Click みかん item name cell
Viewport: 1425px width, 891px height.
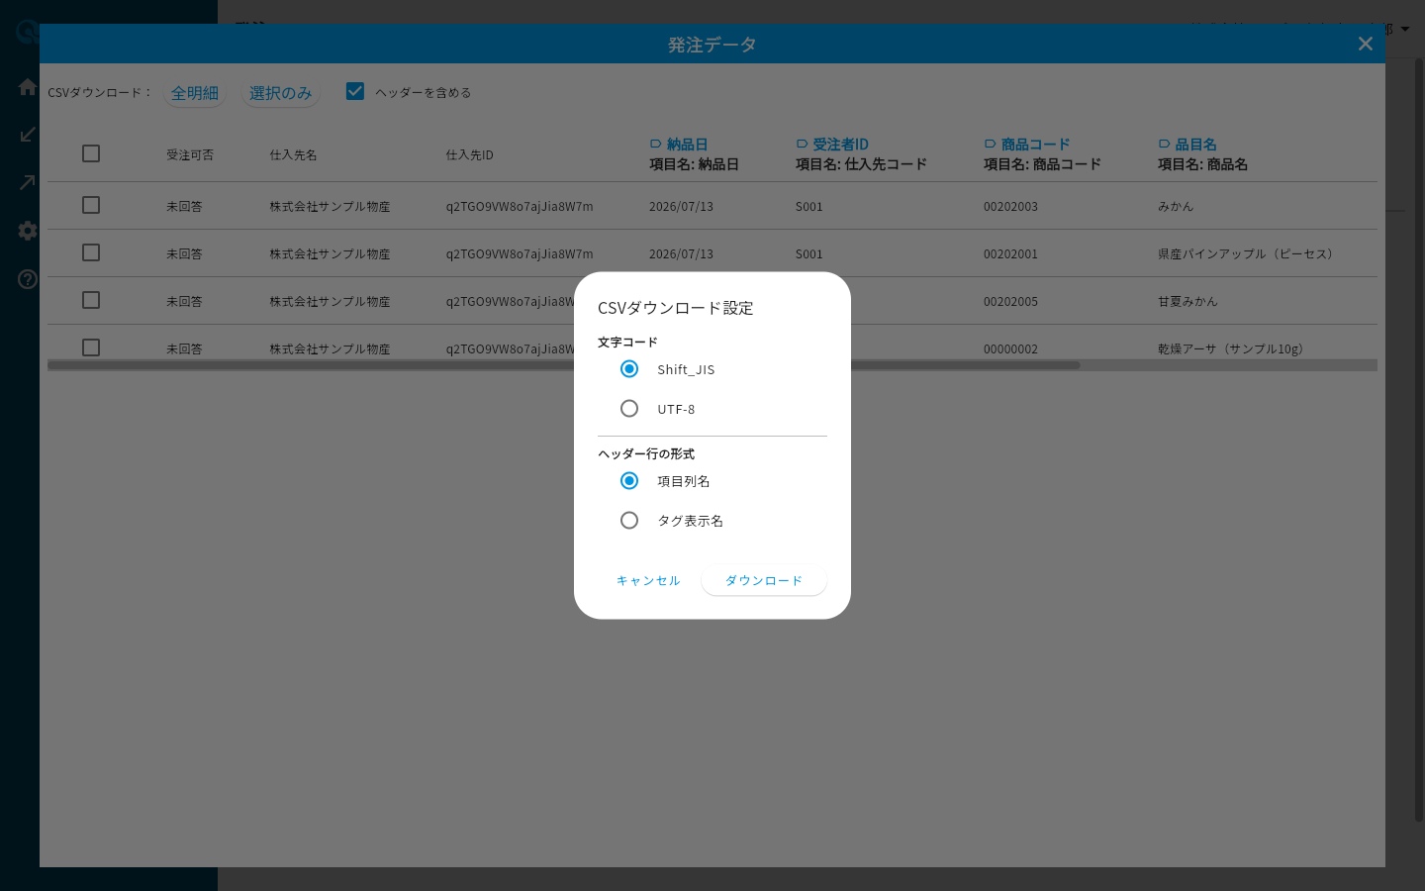(x=1176, y=207)
